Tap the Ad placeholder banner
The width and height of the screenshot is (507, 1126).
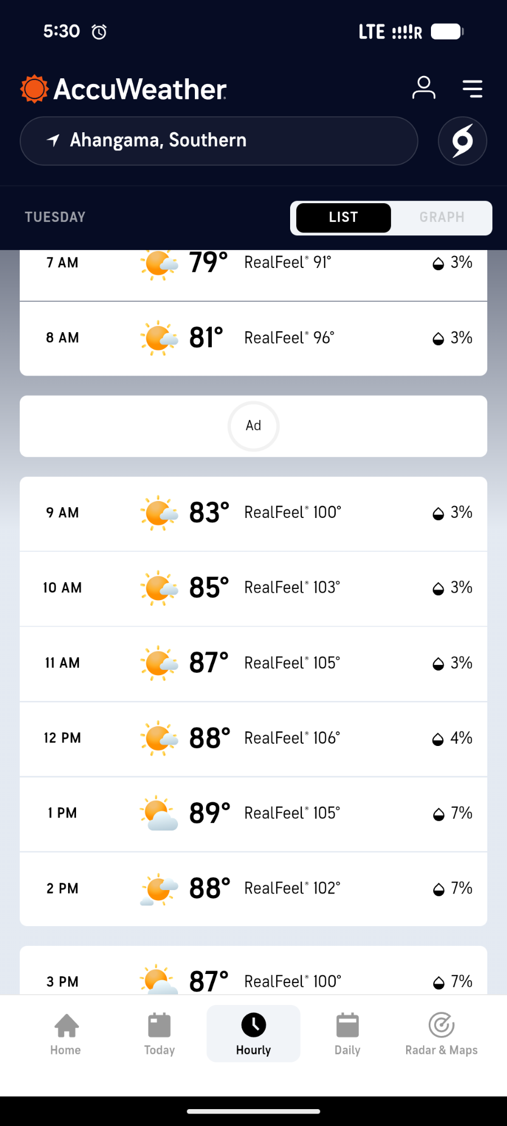(x=253, y=426)
